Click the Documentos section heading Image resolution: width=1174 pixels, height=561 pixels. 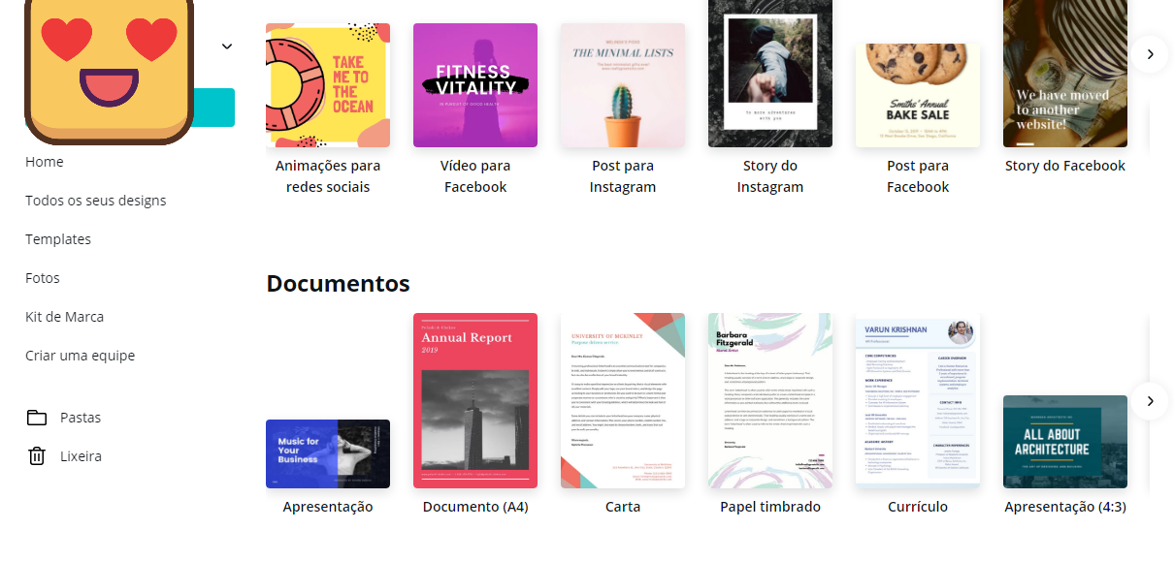tap(338, 284)
